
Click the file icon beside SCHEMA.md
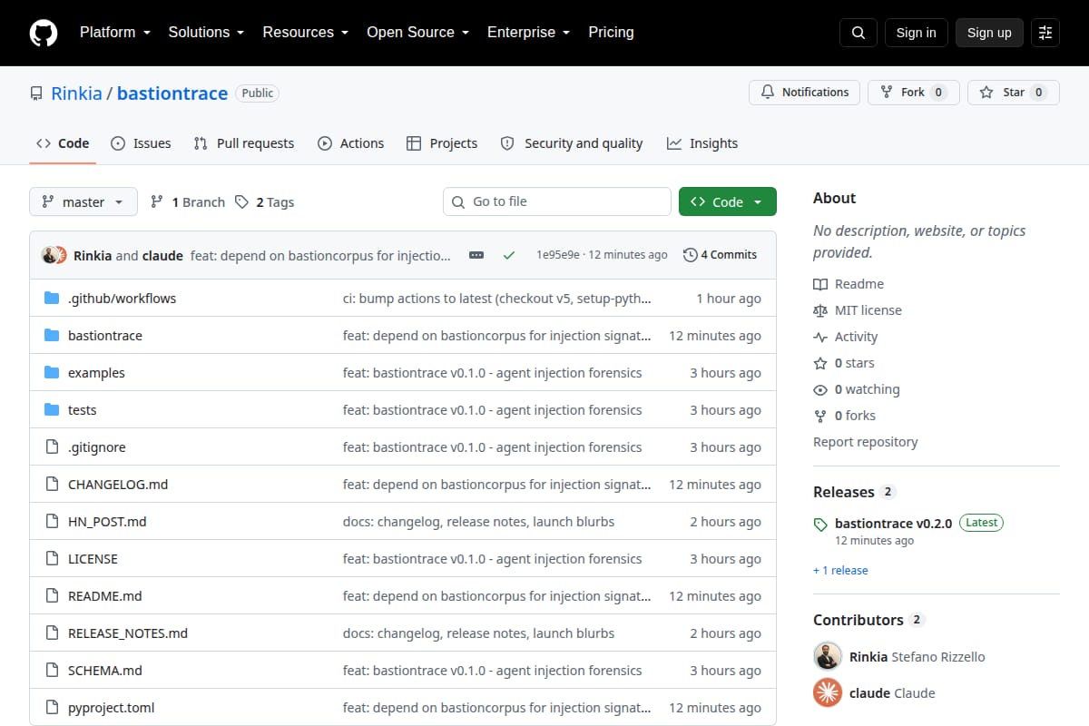52,671
